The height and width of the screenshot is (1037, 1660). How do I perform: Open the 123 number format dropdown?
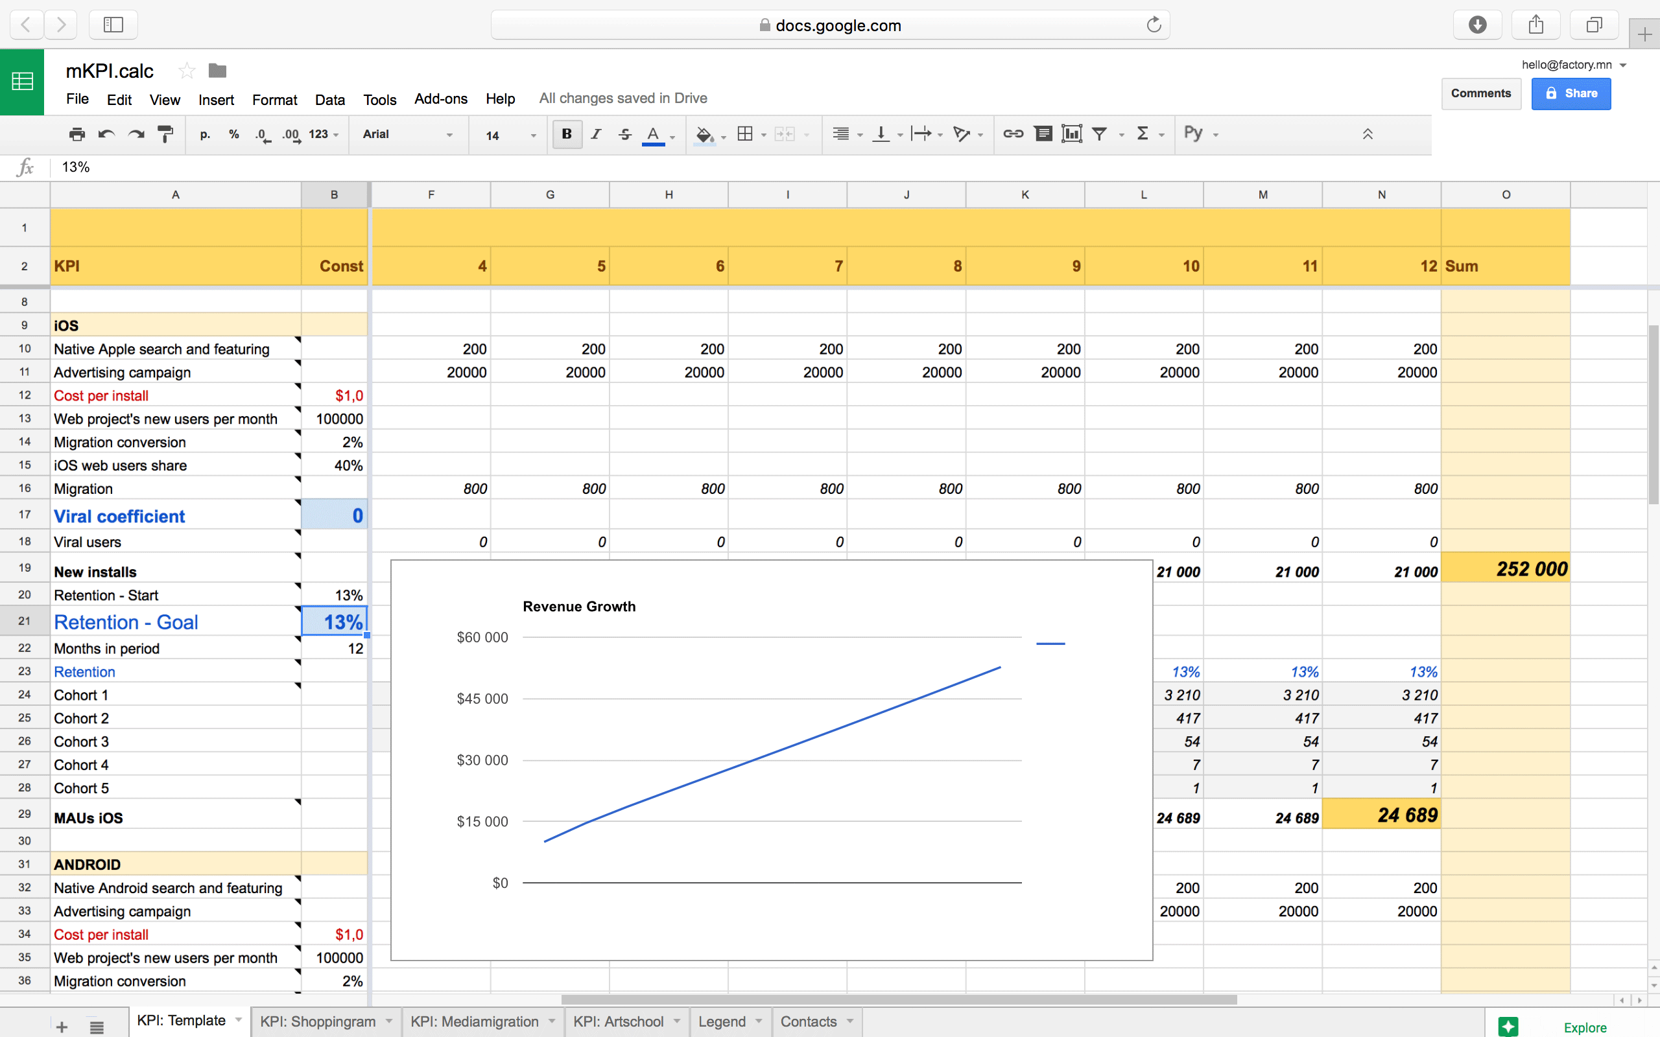323,134
